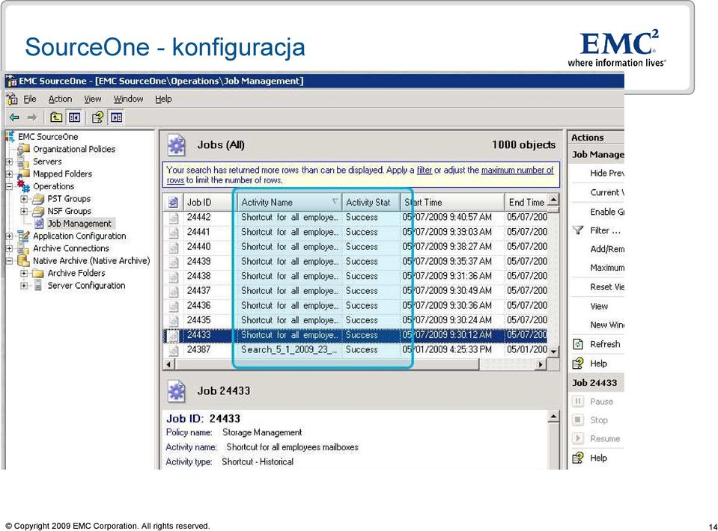Expand the PST Groups node

24,199
